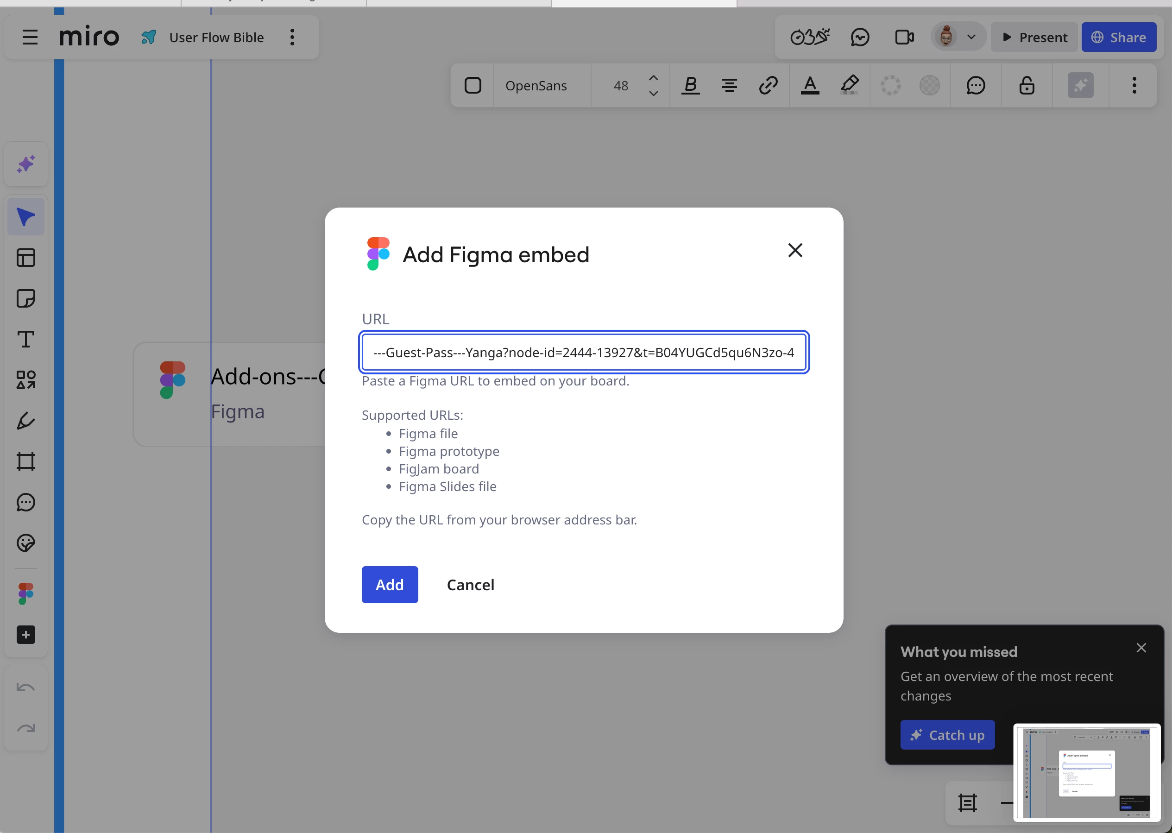The height and width of the screenshot is (833, 1172).
Task: Click the Share button
Action: (1119, 38)
